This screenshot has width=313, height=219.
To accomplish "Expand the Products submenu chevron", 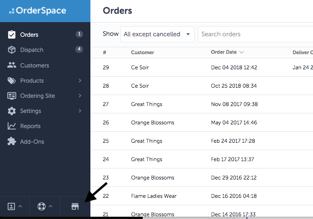I will coord(80,80).
